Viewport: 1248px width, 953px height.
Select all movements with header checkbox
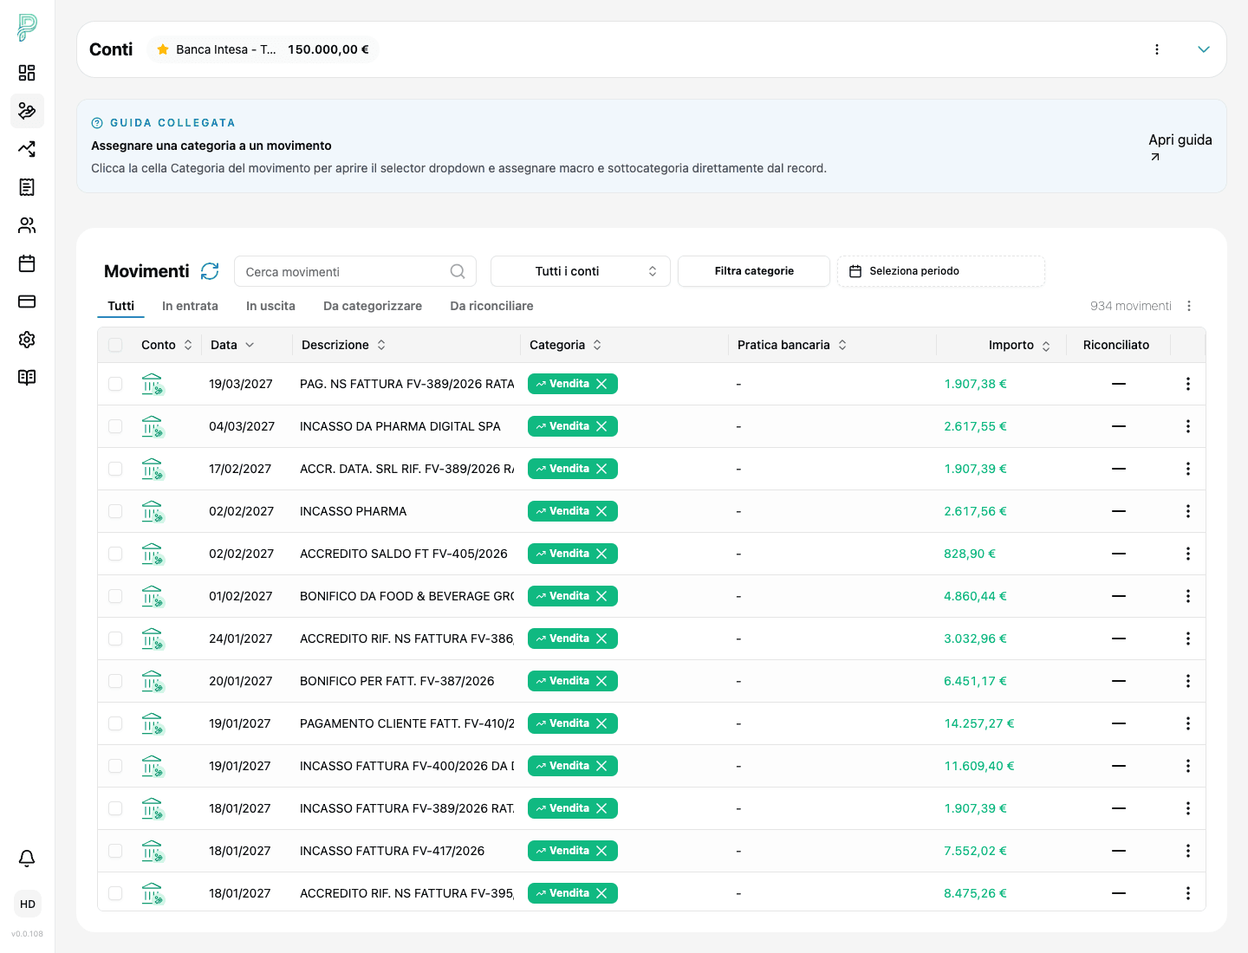tap(115, 345)
